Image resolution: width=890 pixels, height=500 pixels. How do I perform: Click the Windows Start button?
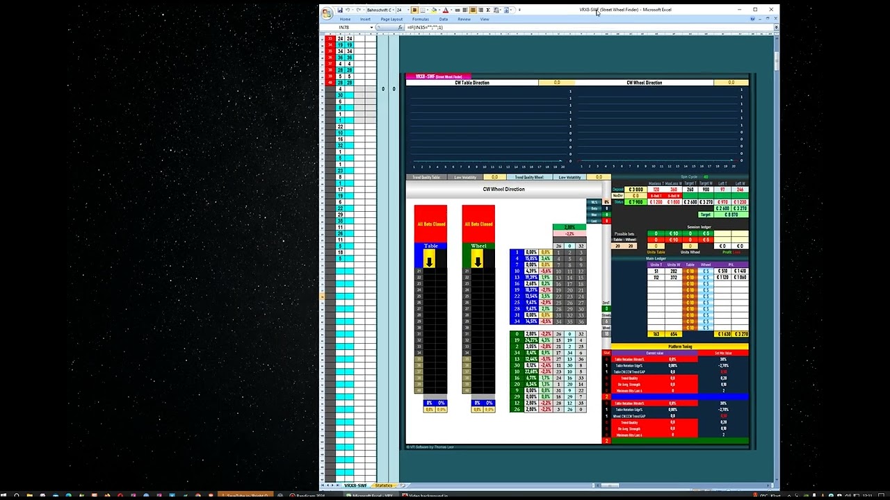(4, 495)
